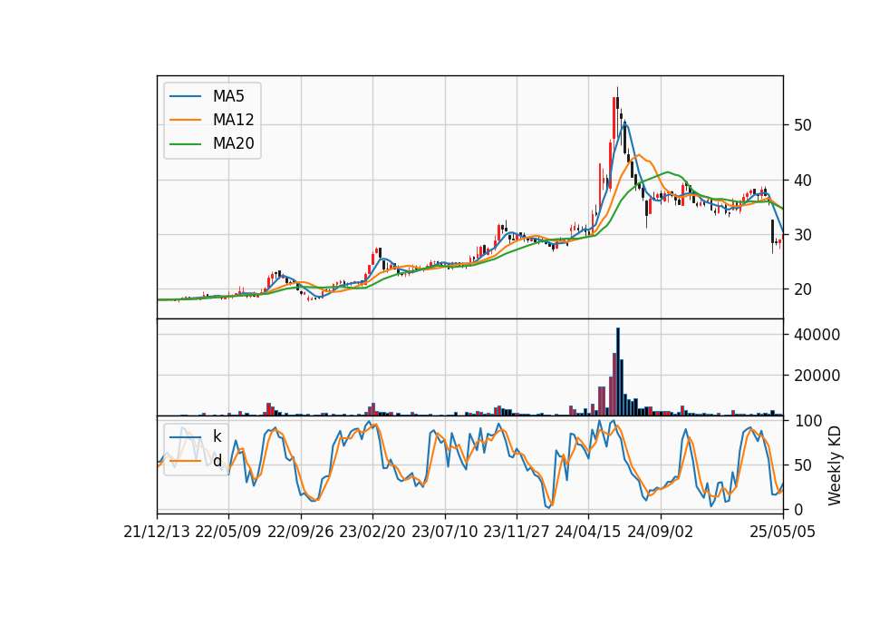Viewport: 870px width, 626px height.
Task: Click the MA12 legend label
Action: tap(233, 120)
